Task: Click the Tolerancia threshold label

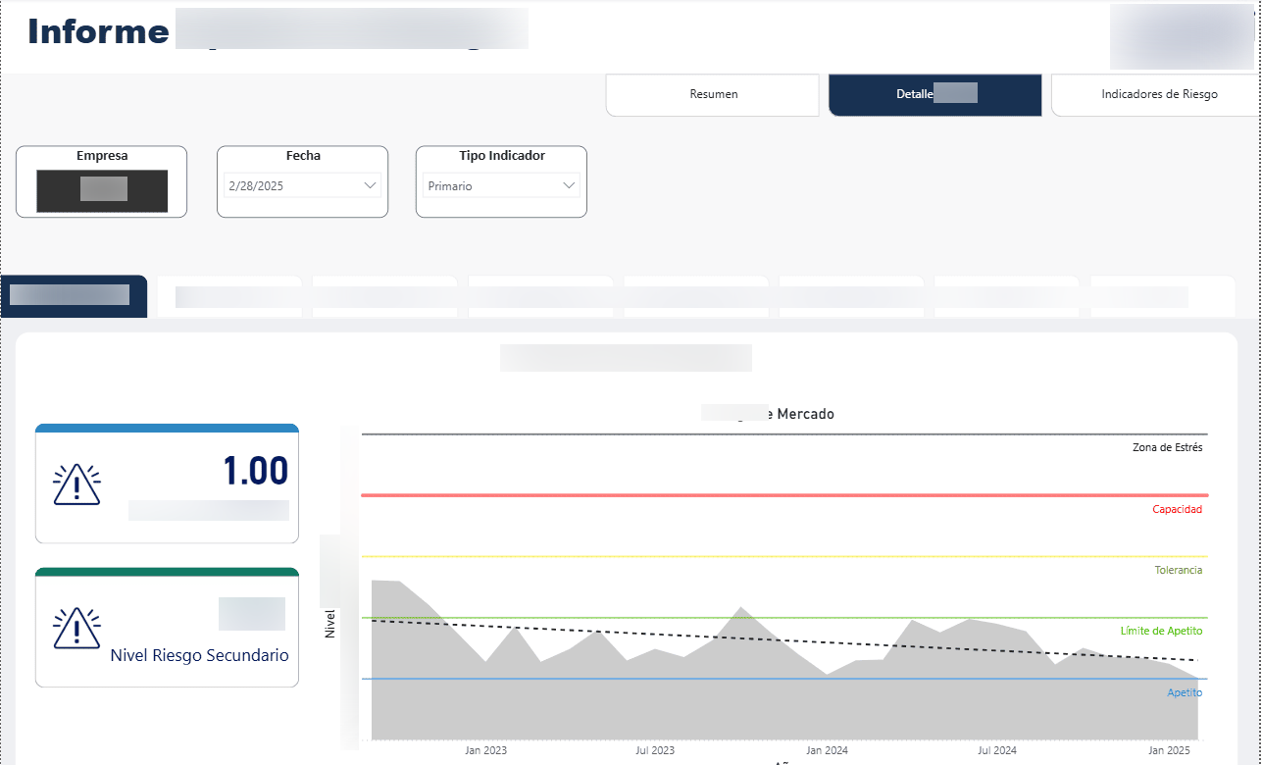Action: tap(1178, 570)
